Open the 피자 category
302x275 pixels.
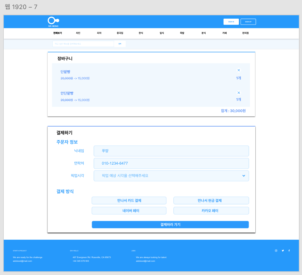pyautogui.click(x=99, y=33)
